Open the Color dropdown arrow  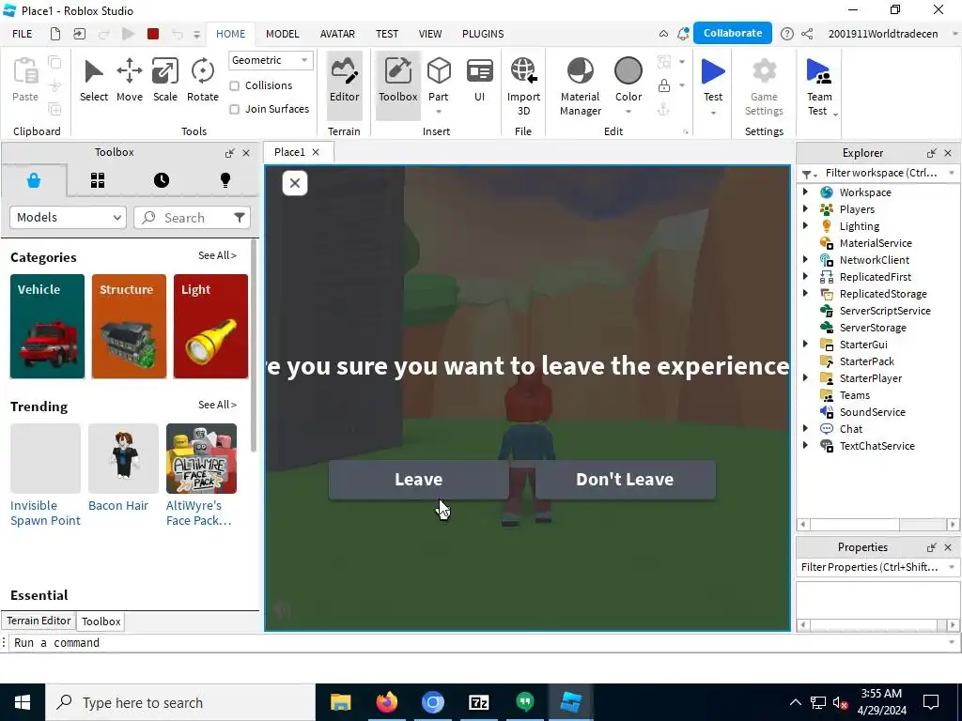628,112
